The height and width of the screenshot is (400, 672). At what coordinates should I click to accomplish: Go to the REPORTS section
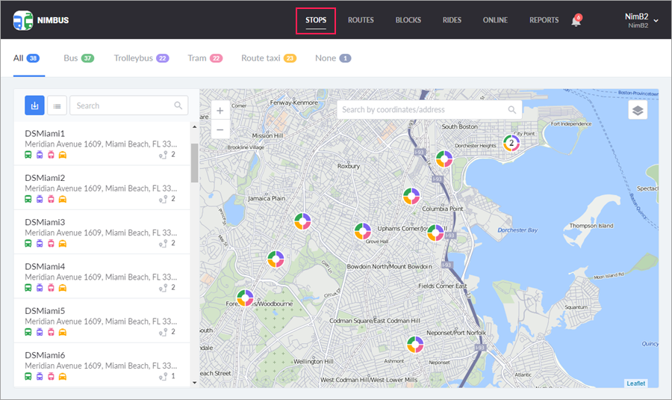(x=544, y=20)
